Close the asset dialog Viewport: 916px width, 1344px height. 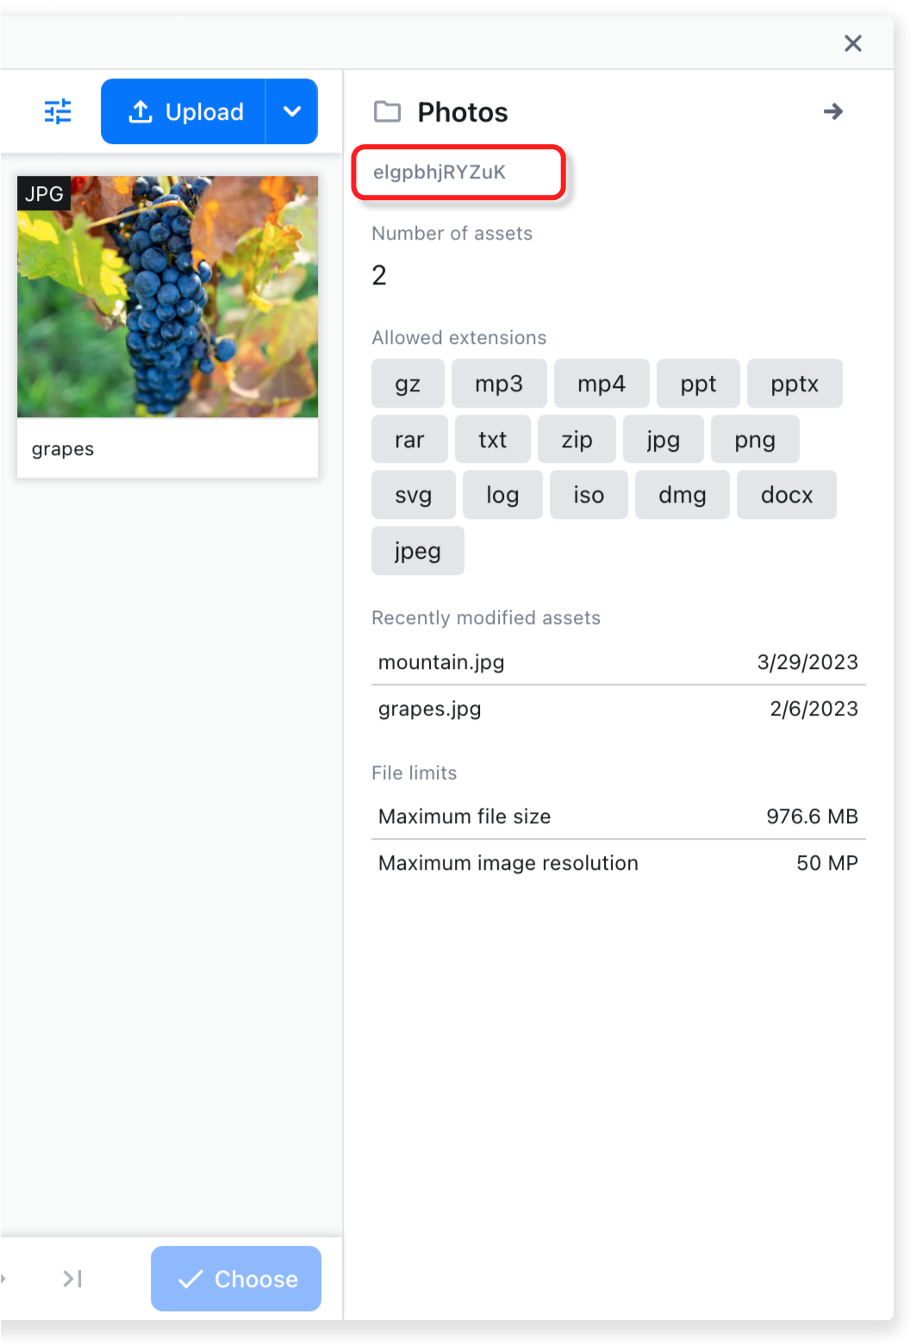pyautogui.click(x=852, y=43)
